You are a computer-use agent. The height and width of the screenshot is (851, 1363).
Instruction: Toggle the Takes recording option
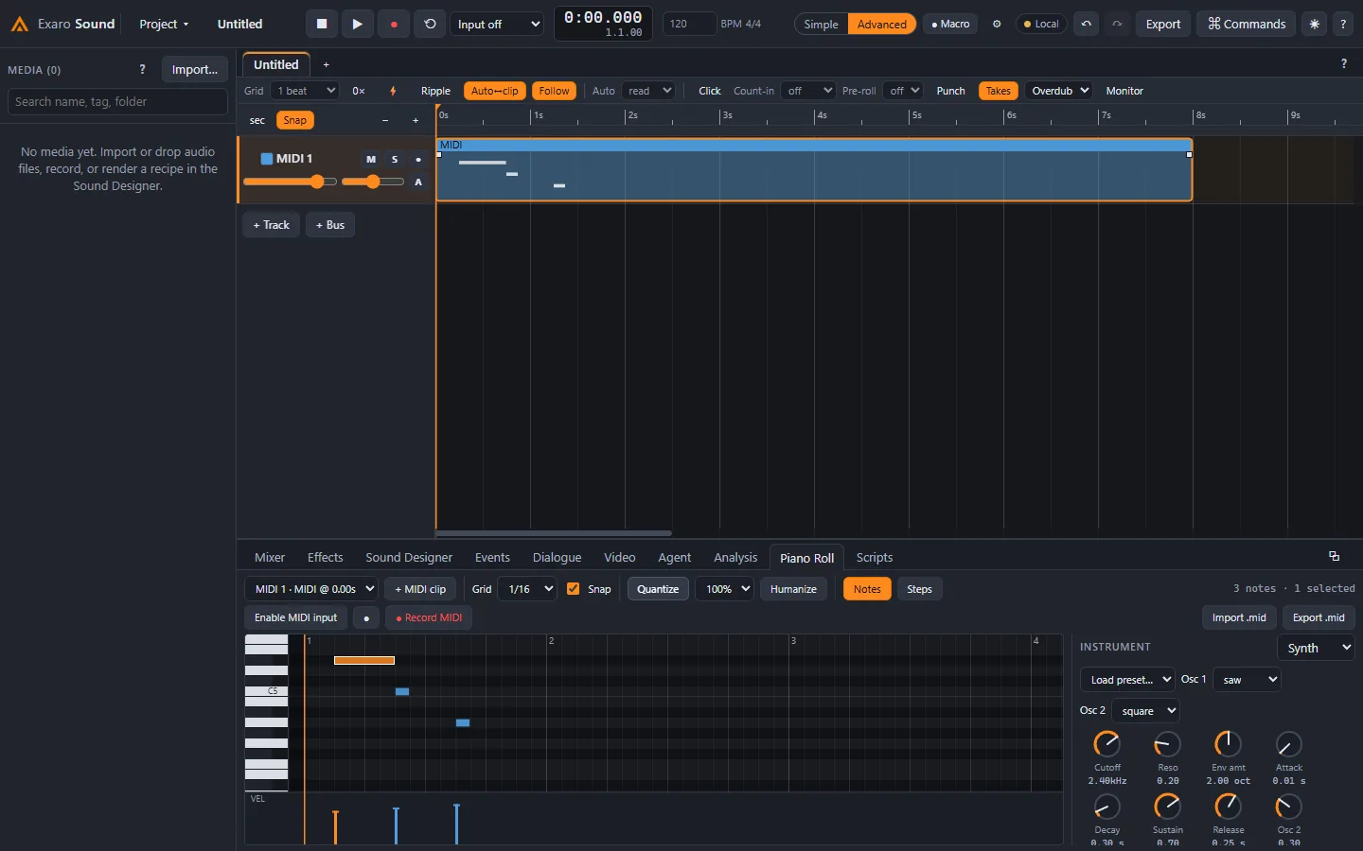(998, 91)
